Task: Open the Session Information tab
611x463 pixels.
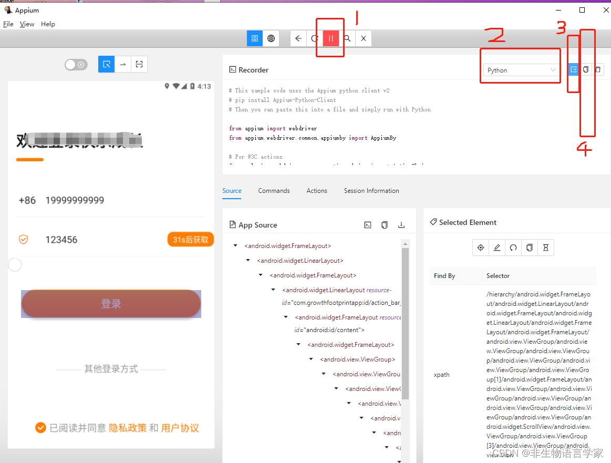Action: click(371, 191)
